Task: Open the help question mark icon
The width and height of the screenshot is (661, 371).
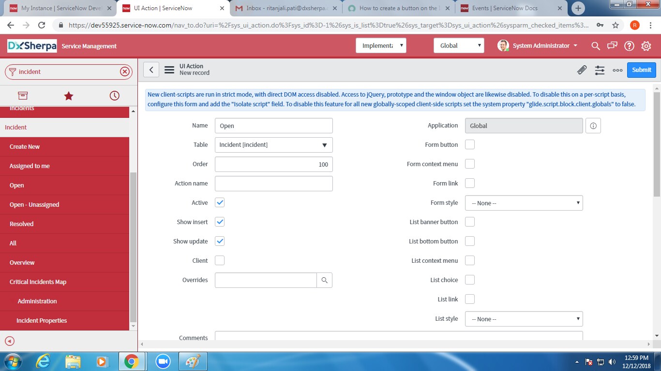Action: click(629, 46)
